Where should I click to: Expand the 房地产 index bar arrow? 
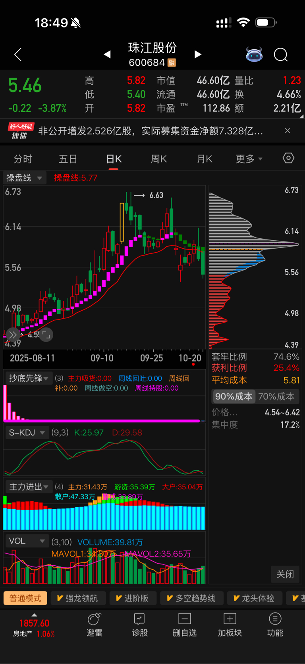34,615
